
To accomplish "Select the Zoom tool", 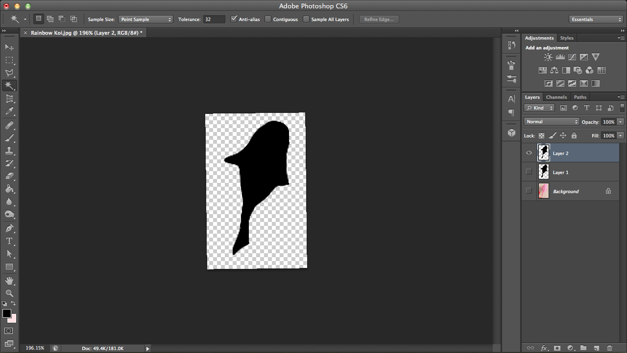I will tap(10, 293).
